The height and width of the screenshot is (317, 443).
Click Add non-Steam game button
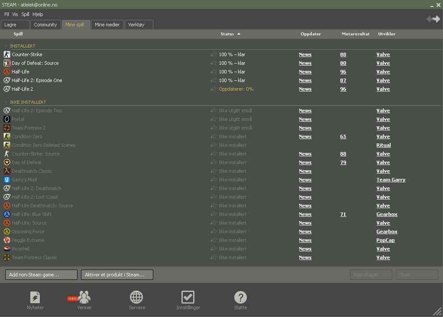pyautogui.click(x=41, y=275)
